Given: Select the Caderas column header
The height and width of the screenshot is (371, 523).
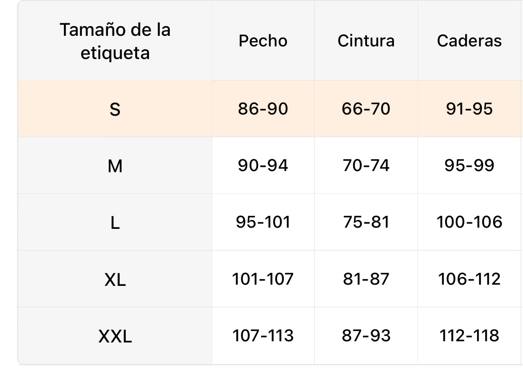Looking at the screenshot, I should coord(469,41).
